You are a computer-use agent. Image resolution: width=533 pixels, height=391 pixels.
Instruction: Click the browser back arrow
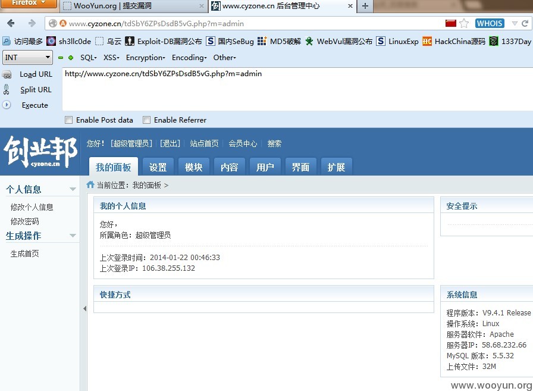click(x=11, y=23)
